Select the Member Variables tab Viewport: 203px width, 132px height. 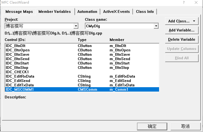pyautogui.click(x=55, y=11)
